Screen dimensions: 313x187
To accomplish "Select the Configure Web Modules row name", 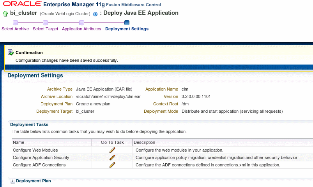I will [35, 150].
